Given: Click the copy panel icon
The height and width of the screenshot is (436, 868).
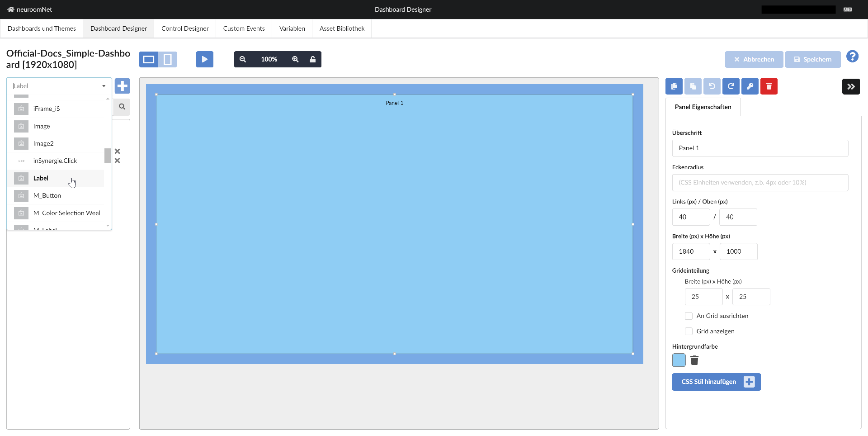Looking at the screenshot, I should tap(674, 86).
